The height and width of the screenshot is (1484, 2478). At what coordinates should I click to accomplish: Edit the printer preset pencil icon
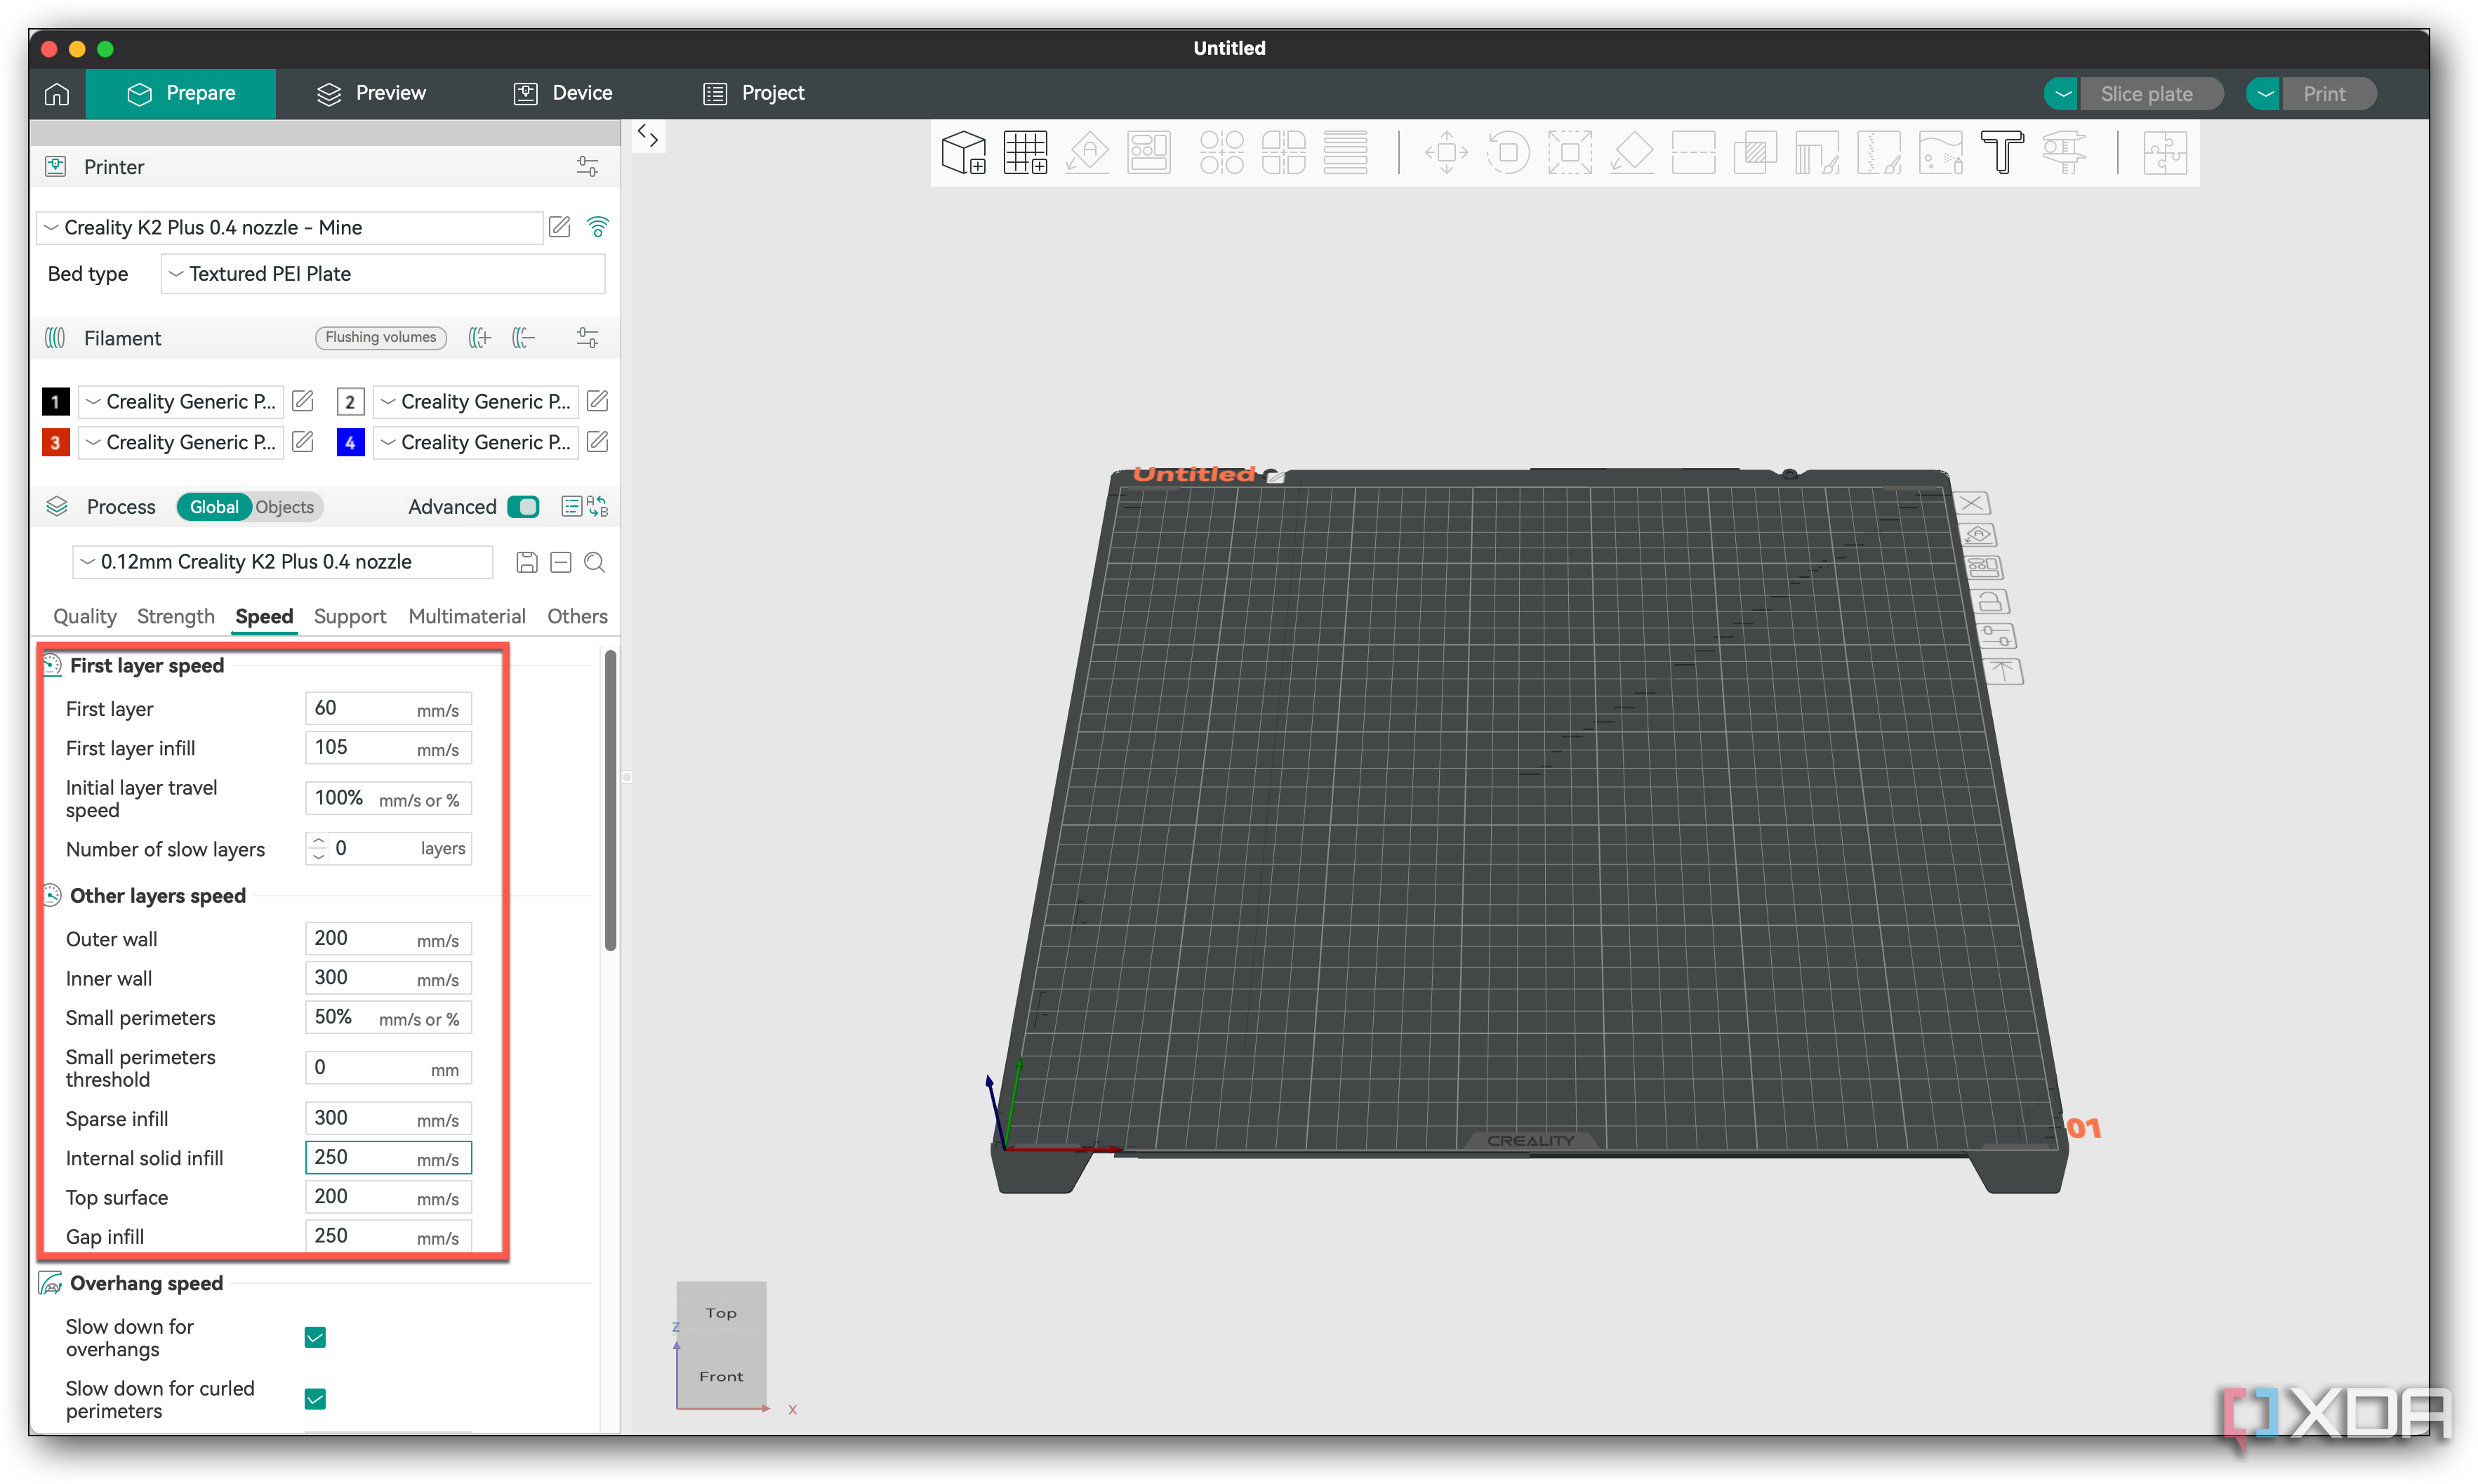pyautogui.click(x=560, y=227)
